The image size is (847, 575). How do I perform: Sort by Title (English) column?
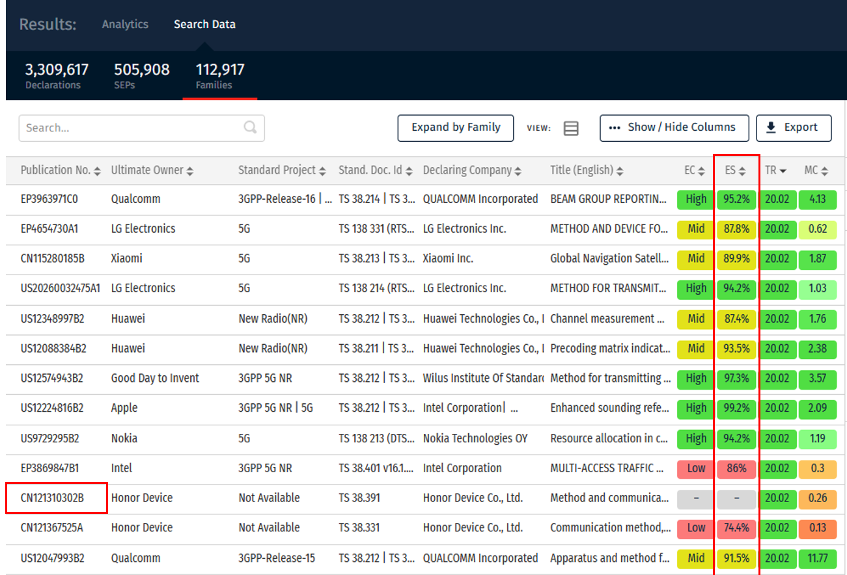pos(587,170)
